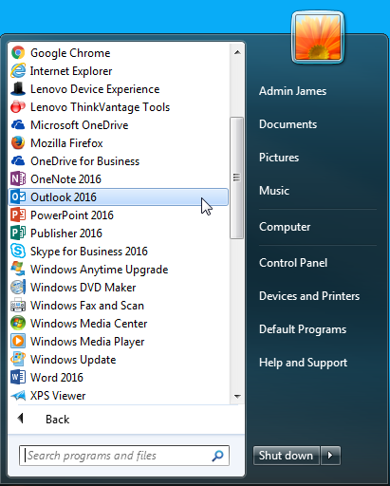
Task: Select the Windows Media Player label
Action: pos(87,342)
